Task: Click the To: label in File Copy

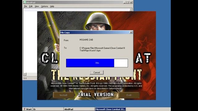Action: [65, 48]
